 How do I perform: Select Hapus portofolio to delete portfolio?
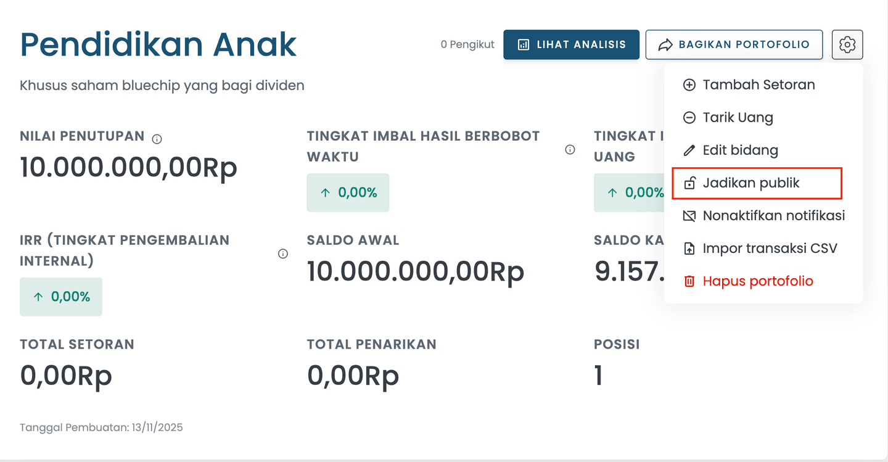point(758,281)
